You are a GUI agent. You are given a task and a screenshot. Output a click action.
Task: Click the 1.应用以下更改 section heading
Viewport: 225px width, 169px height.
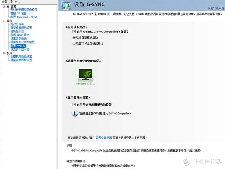tap(76, 27)
